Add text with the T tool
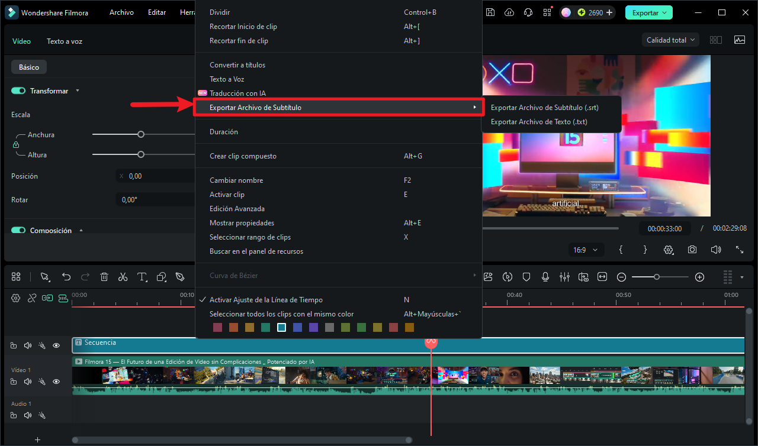The image size is (758, 446). click(x=142, y=277)
